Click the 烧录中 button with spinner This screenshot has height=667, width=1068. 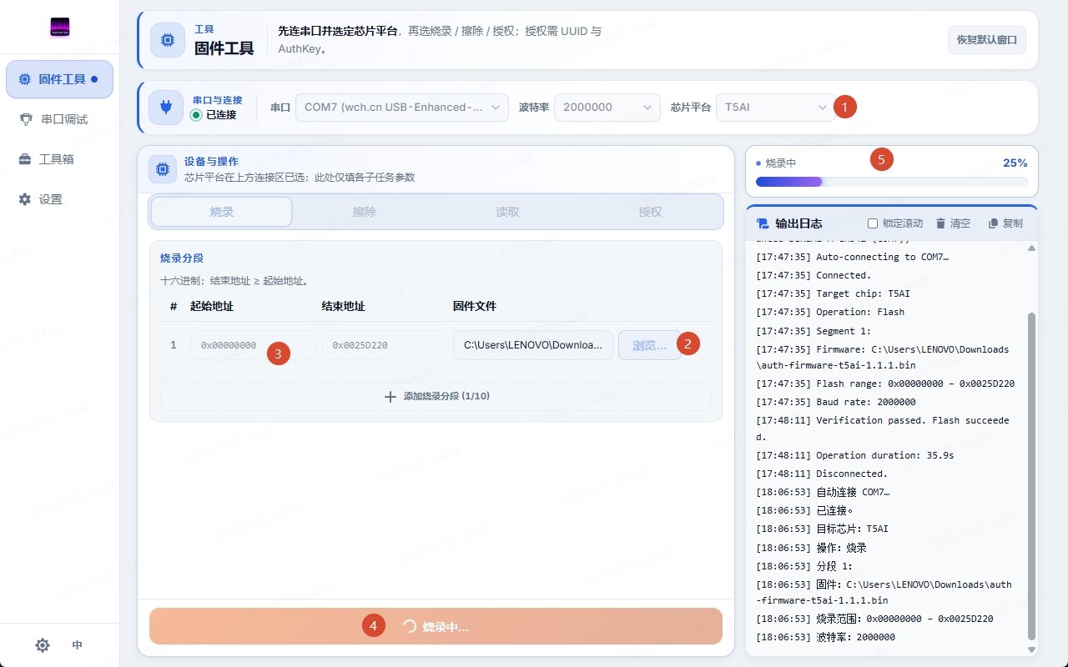pos(436,626)
